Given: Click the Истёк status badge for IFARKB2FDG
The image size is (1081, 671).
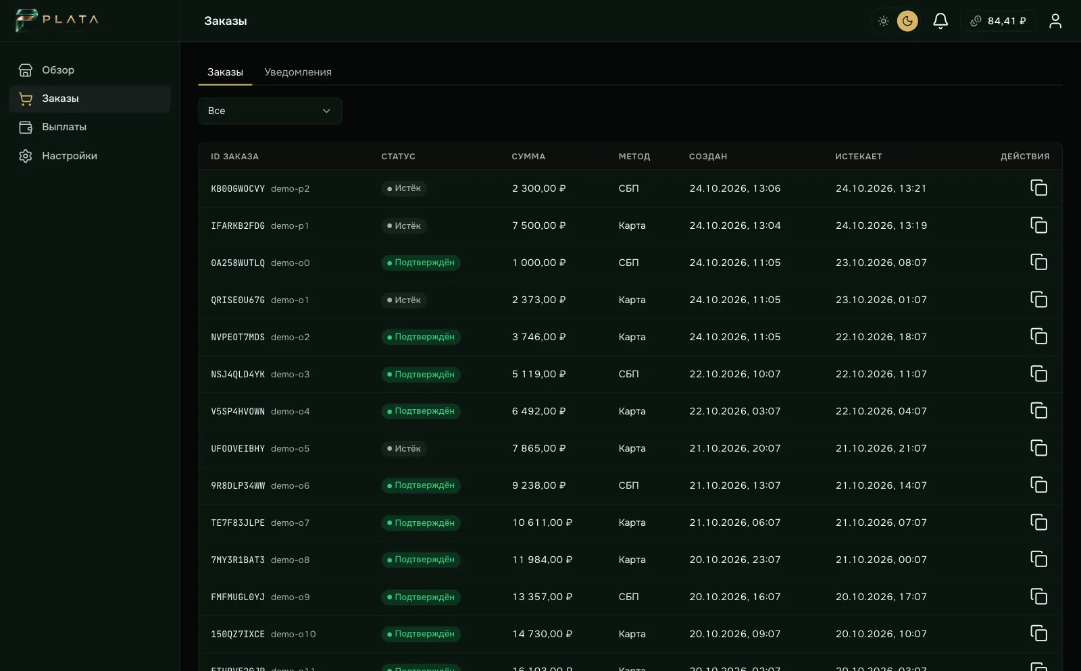Looking at the screenshot, I should [x=404, y=225].
